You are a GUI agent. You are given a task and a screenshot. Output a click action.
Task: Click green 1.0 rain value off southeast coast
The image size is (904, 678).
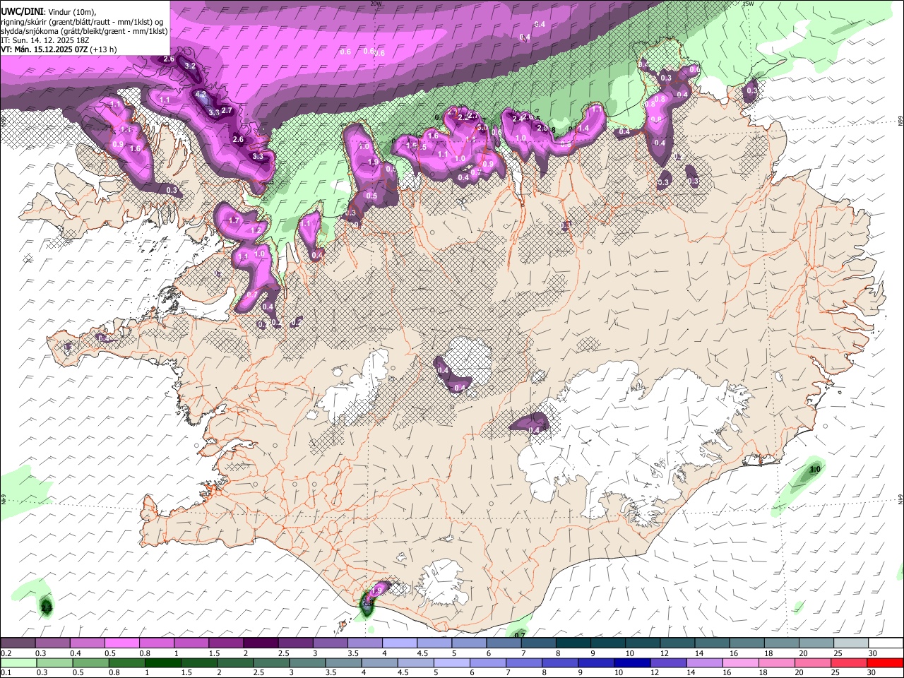(815, 469)
